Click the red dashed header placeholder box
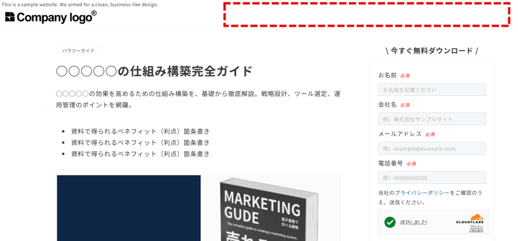Screen dimensions: 518x241 tap(366, 14)
